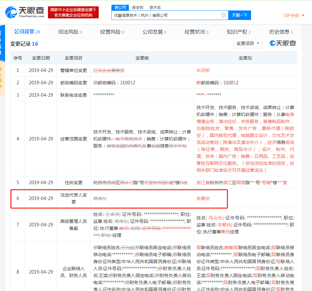
Task: Select the 查老板 search tab
Action: (x=138, y=8)
